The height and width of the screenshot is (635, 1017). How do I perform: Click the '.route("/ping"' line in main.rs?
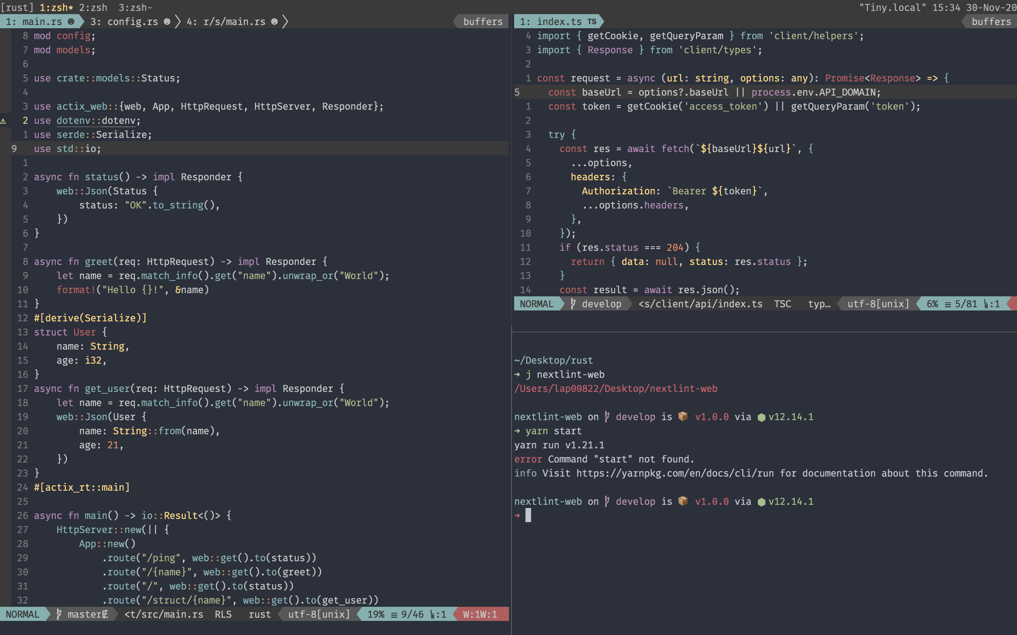tap(209, 558)
